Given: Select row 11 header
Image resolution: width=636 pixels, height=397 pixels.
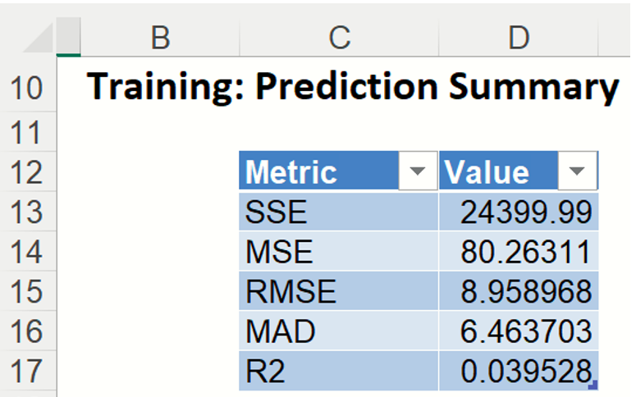Looking at the screenshot, I should tap(28, 131).
